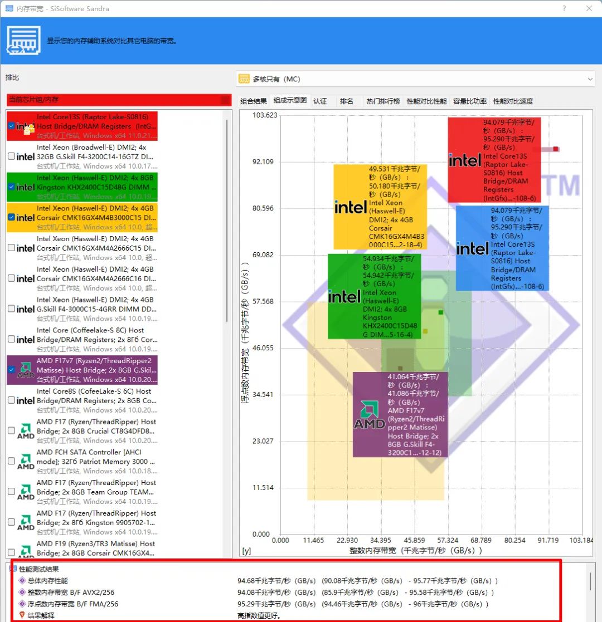The width and height of the screenshot is (602, 622).
Task: Click the diamond icon beside 总体内存性能
Action: 22,580
